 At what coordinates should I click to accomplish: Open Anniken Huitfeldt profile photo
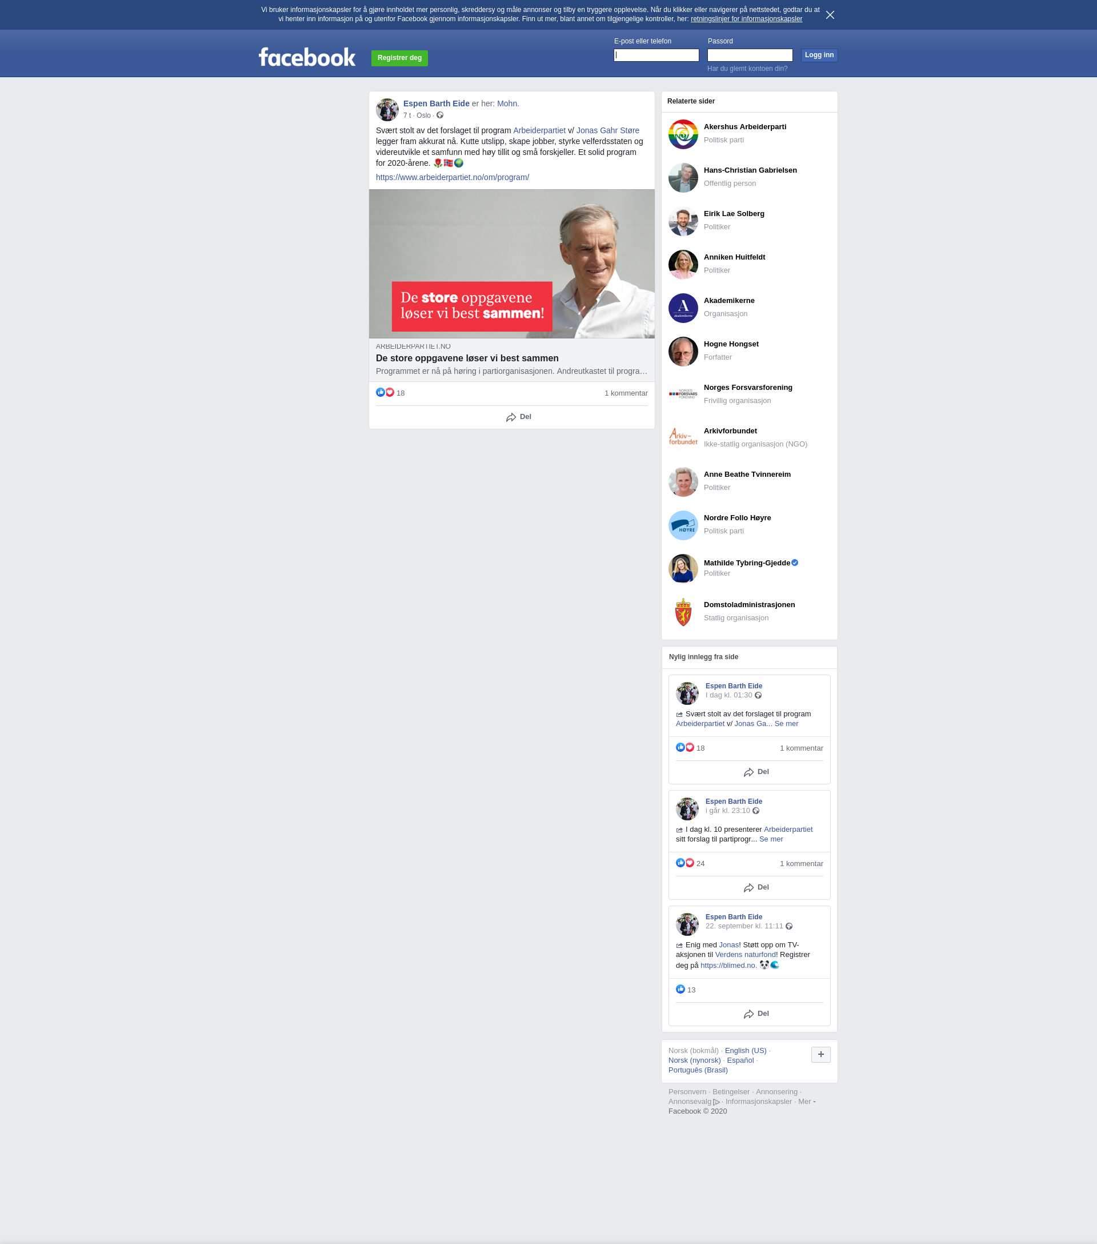[x=683, y=264]
